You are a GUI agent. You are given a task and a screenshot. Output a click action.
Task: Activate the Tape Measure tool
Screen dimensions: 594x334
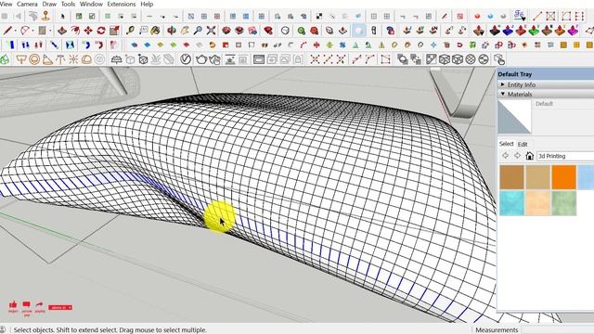click(130, 31)
